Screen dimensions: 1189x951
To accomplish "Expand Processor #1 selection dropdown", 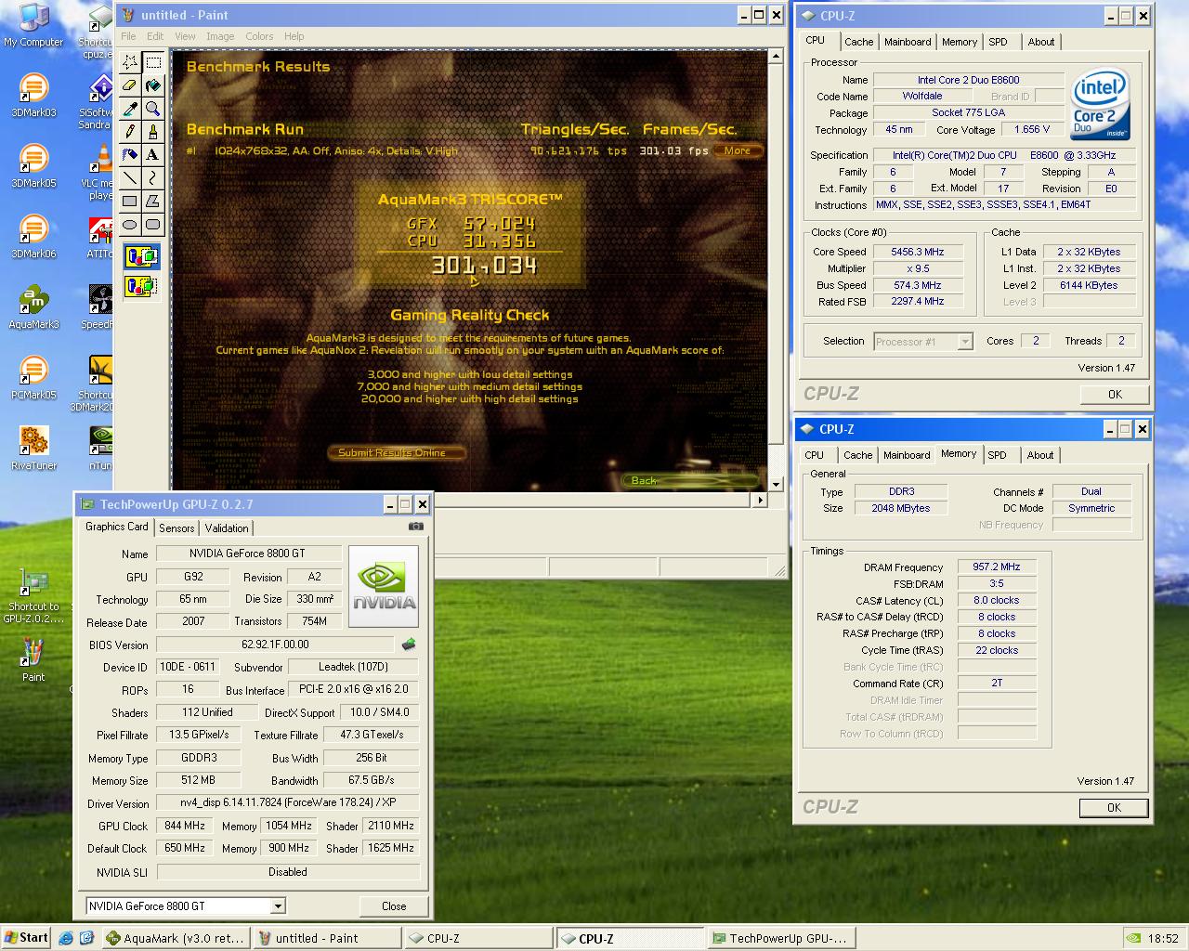I will [965, 342].
